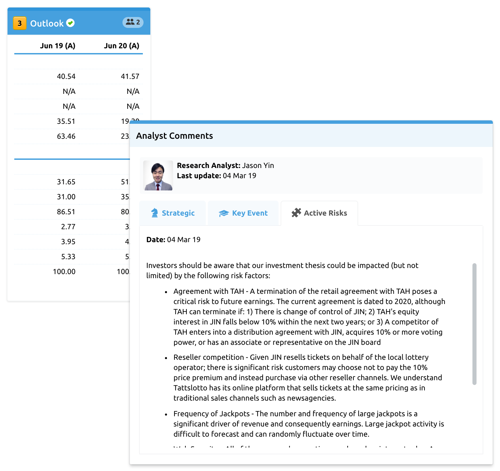Click the Jun 19 (A) column header
The image size is (500, 471).
click(57, 46)
